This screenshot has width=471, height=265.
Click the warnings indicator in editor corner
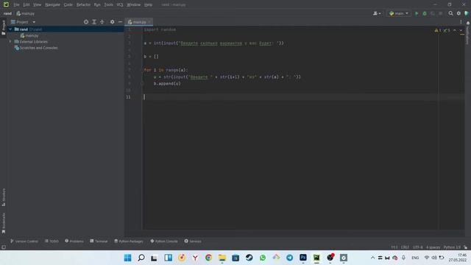[x=438, y=30]
